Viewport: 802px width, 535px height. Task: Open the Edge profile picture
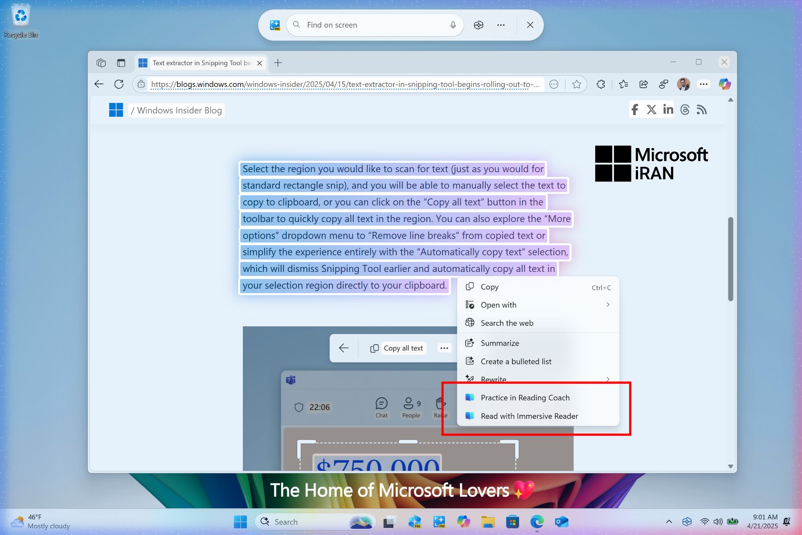(683, 84)
